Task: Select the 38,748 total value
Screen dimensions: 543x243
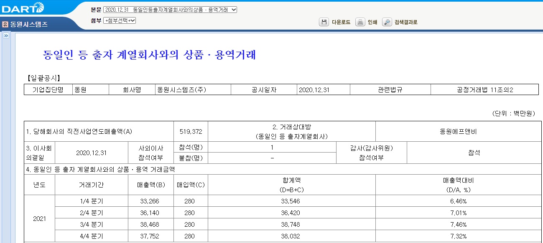Action: pos(292,224)
